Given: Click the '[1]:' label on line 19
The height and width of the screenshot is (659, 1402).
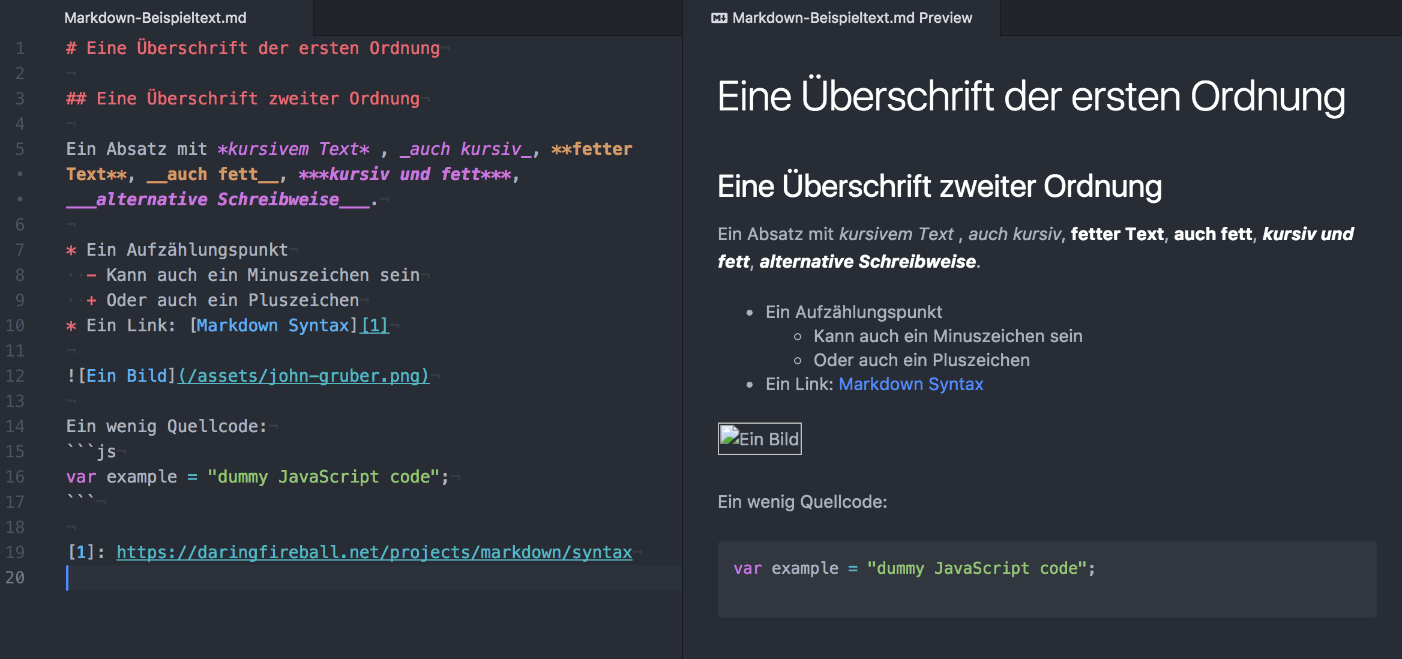Looking at the screenshot, I should click(x=86, y=552).
